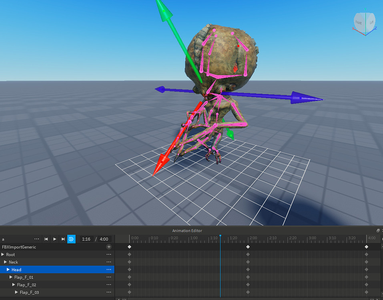The width and height of the screenshot is (383, 300).
Task: Click the add-track plus icon
Action: click(x=108, y=247)
